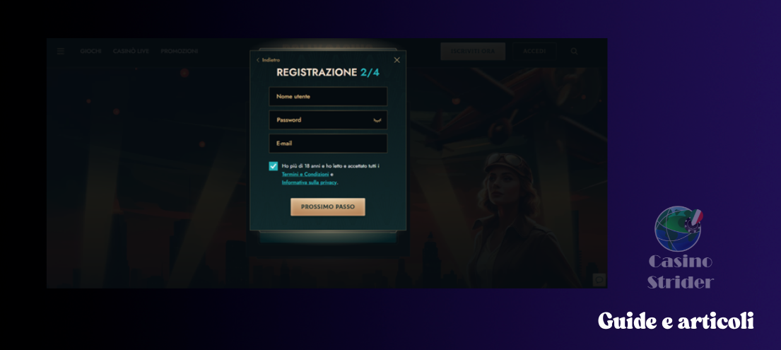
Task: Open the live chat bubble icon
Action: 599,280
